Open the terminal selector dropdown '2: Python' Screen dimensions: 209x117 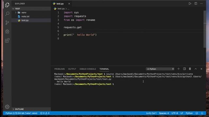[160, 69]
